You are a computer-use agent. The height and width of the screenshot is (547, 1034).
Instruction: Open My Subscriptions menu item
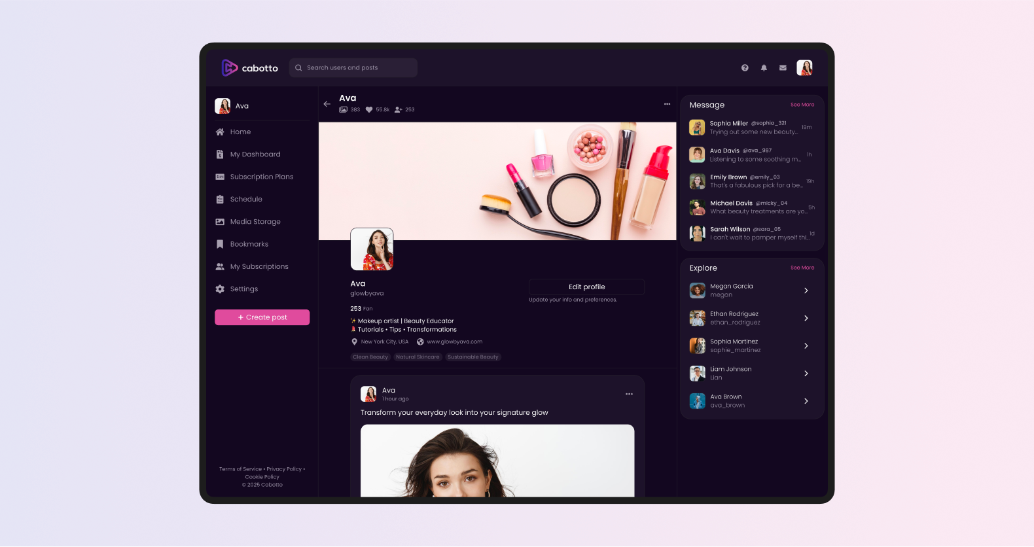coord(259,267)
